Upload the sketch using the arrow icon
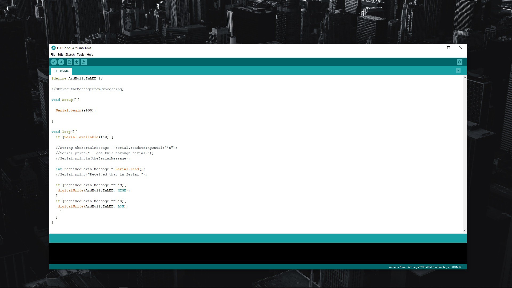This screenshot has width=512, height=288. pos(61,62)
